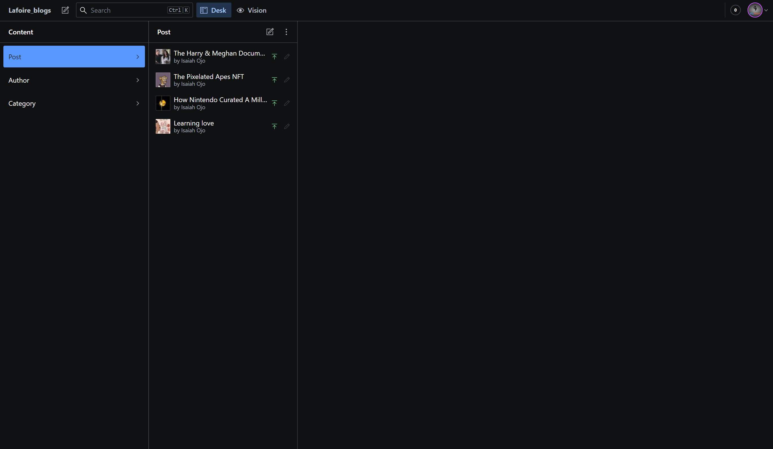
Task: Click the Pixelated Apes NFT thumbnail
Action: 162,80
